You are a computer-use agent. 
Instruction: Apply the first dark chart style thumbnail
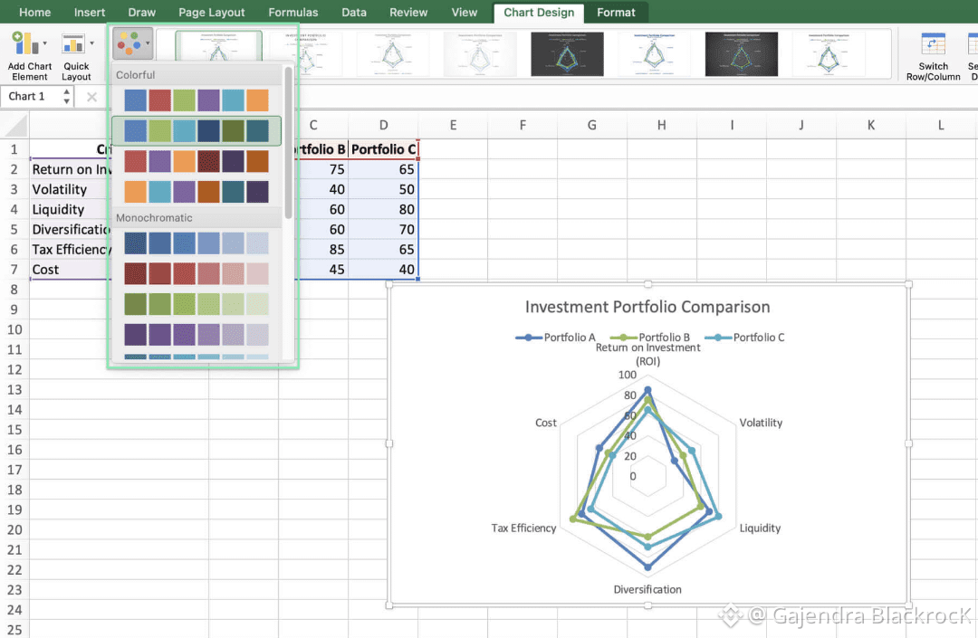click(x=567, y=54)
